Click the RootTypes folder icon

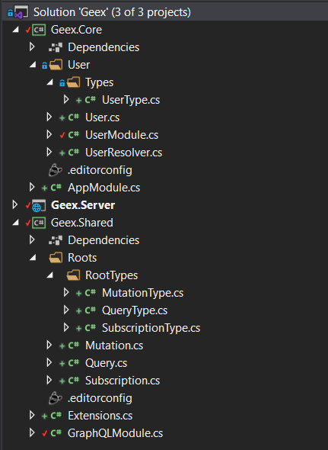[x=73, y=275]
